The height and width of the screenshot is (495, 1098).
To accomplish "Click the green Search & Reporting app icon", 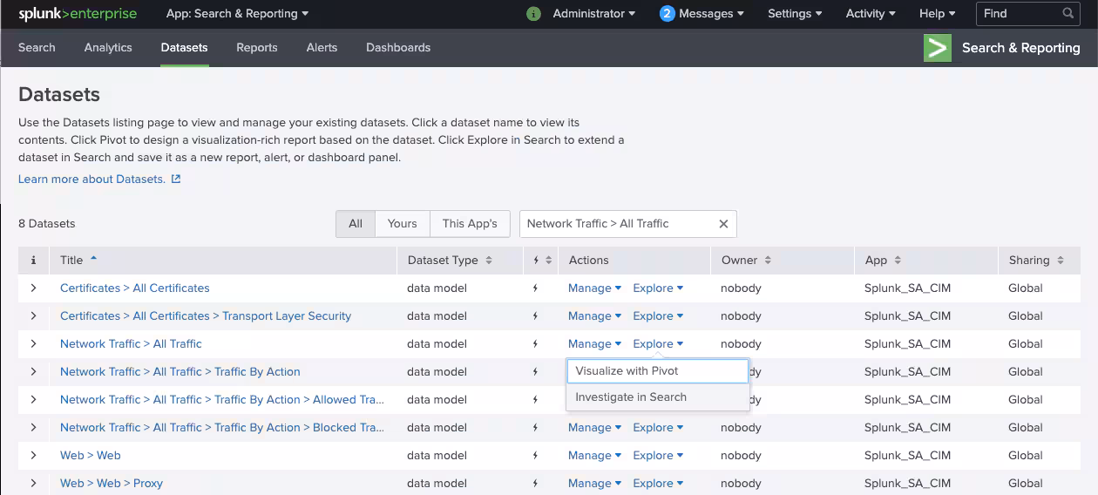I will [937, 48].
